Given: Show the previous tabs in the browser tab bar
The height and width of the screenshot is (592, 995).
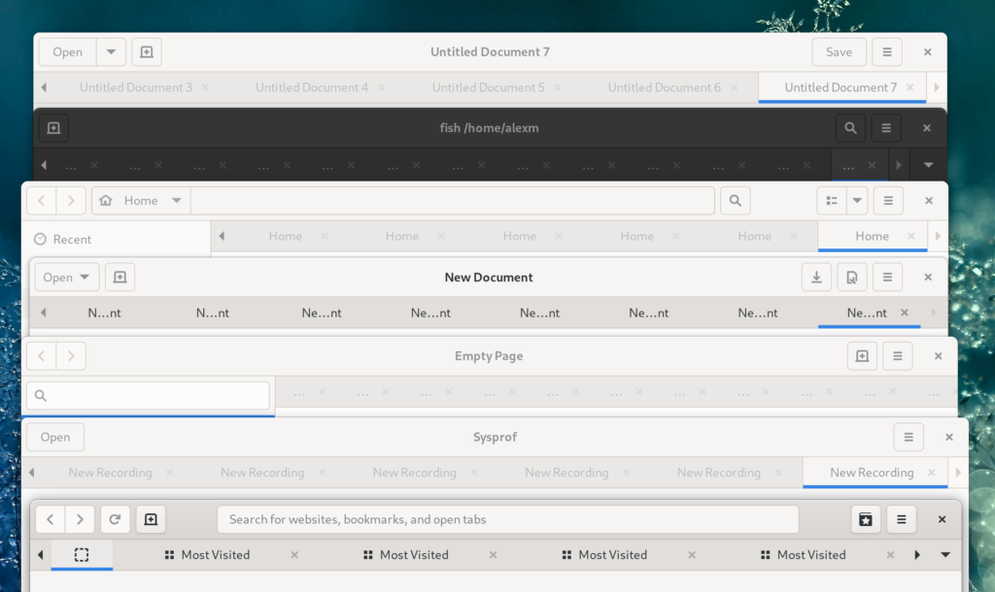Looking at the screenshot, I should 41,554.
